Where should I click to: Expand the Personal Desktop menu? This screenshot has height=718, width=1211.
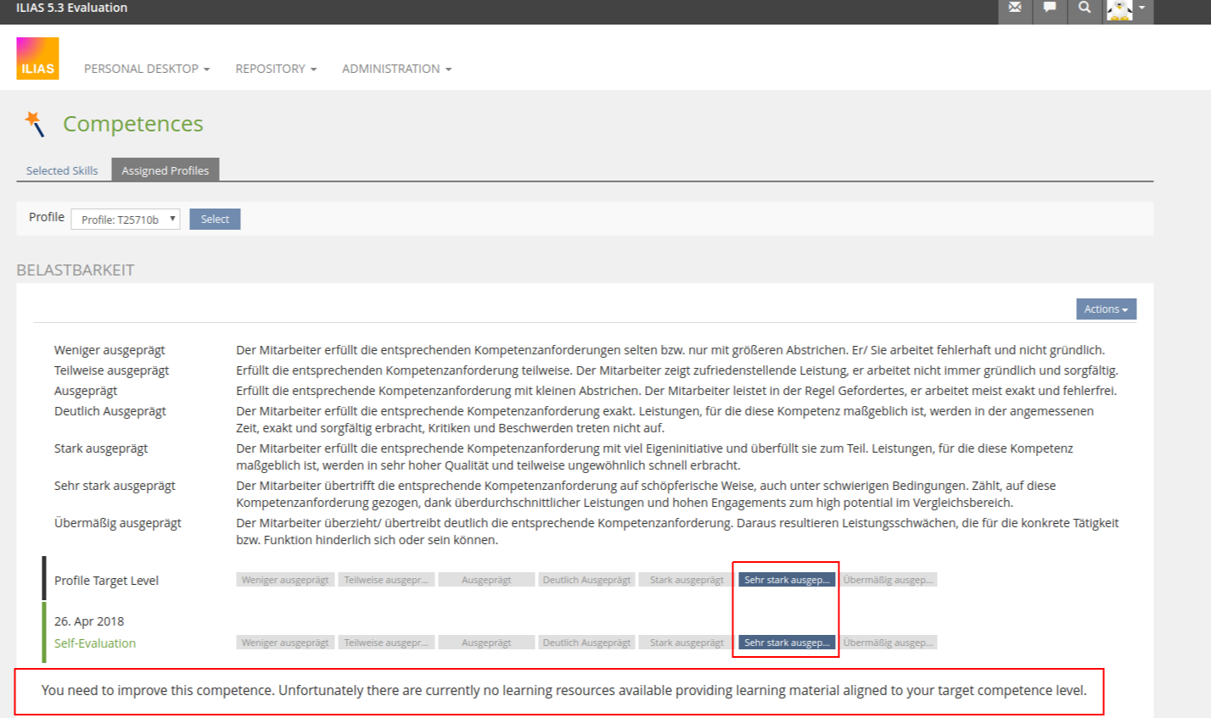pos(146,69)
